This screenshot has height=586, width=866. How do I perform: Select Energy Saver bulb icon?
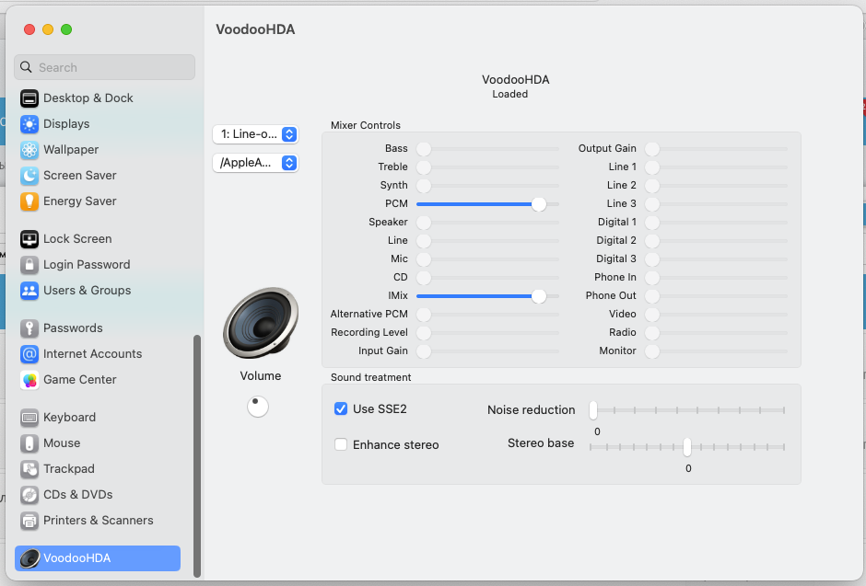29,201
